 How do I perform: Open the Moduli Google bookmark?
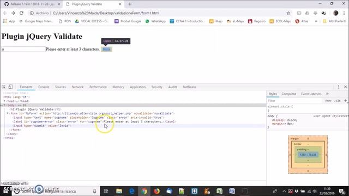128,21
